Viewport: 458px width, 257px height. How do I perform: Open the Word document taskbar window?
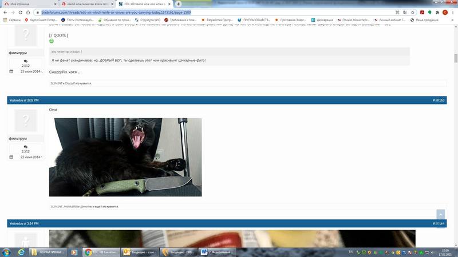[x=218, y=252]
